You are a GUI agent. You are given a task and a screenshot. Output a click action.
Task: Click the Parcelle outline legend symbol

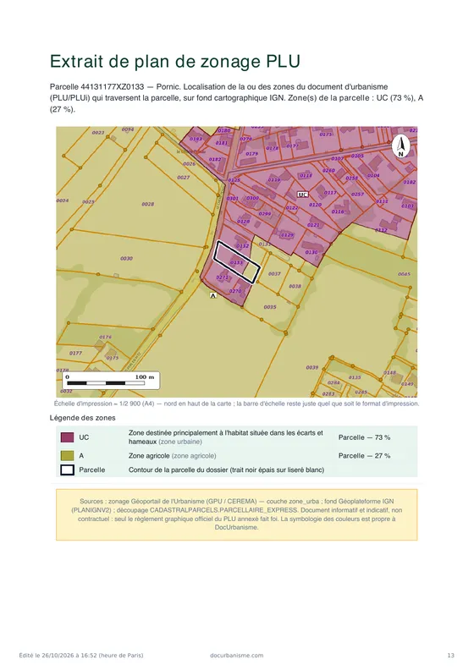pos(67,470)
